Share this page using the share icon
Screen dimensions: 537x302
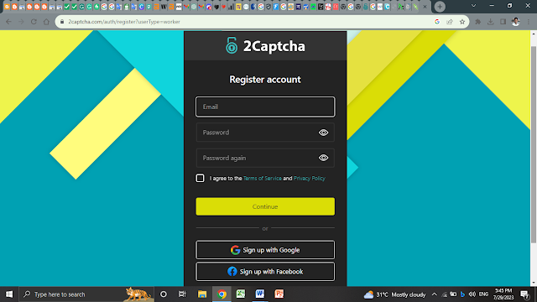450,22
